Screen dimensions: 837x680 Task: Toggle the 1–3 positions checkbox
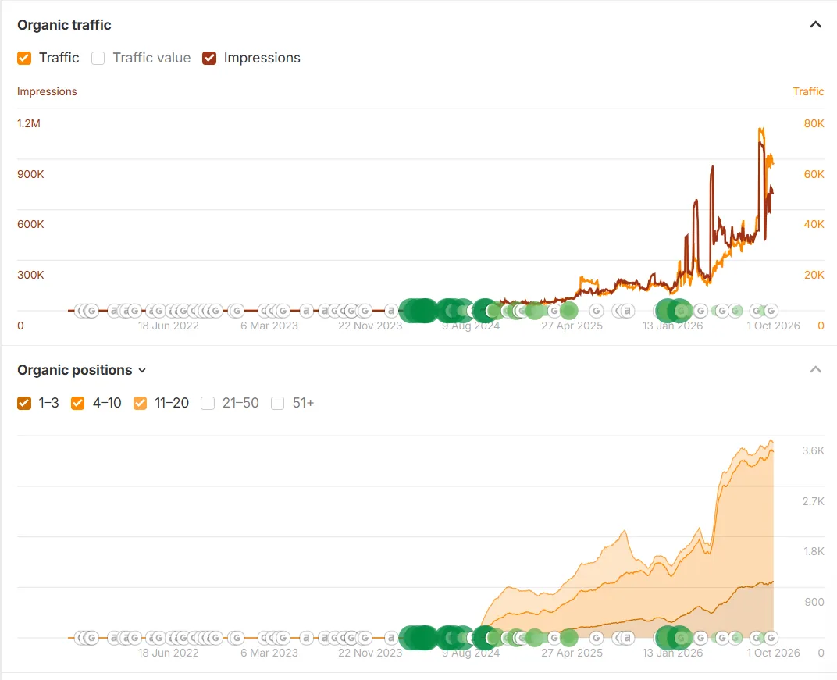(24, 403)
